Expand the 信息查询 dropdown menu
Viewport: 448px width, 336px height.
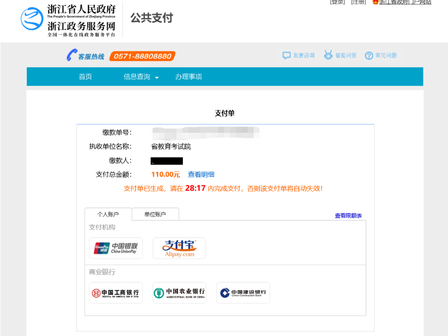pos(141,77)
